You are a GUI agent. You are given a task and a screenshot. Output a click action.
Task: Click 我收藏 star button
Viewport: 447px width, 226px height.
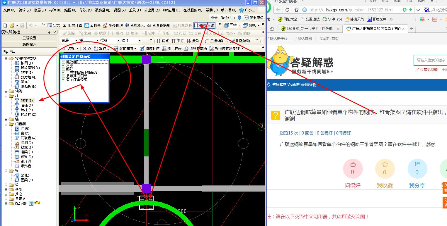(x=385, y=169)
